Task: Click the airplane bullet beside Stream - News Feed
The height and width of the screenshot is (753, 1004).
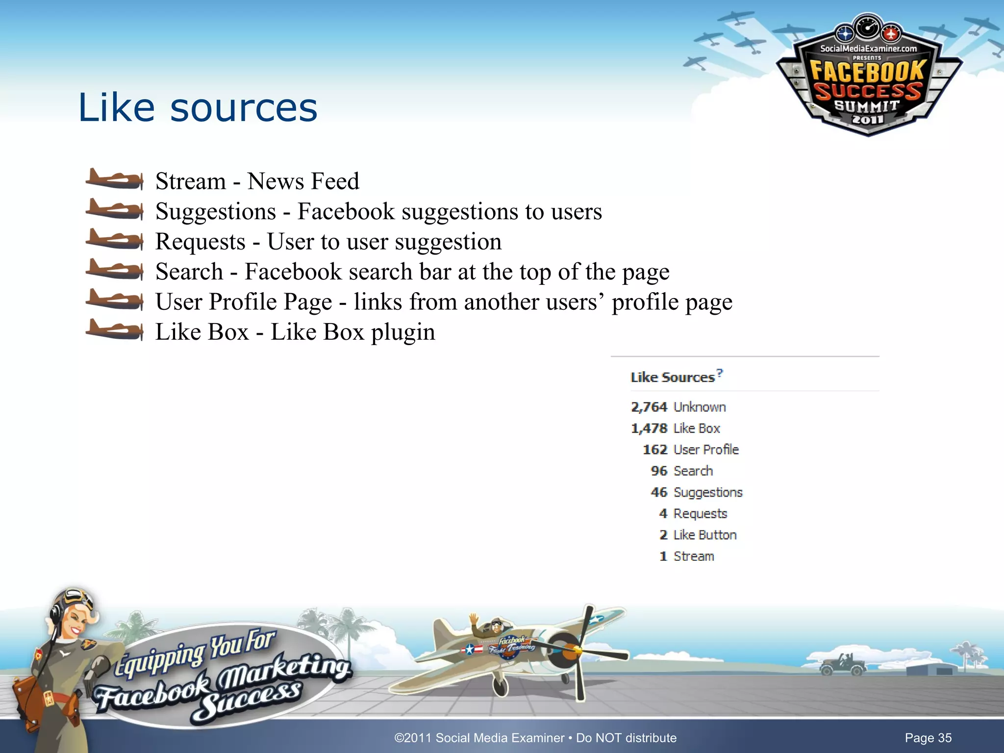Action: click(x=114, y=179)
